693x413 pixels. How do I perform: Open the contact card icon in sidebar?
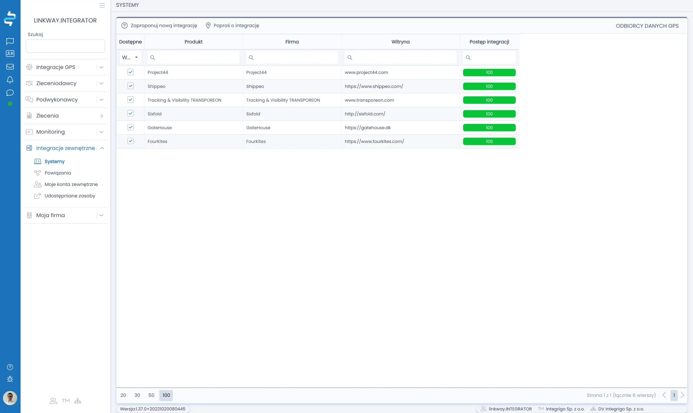point(10,54)
